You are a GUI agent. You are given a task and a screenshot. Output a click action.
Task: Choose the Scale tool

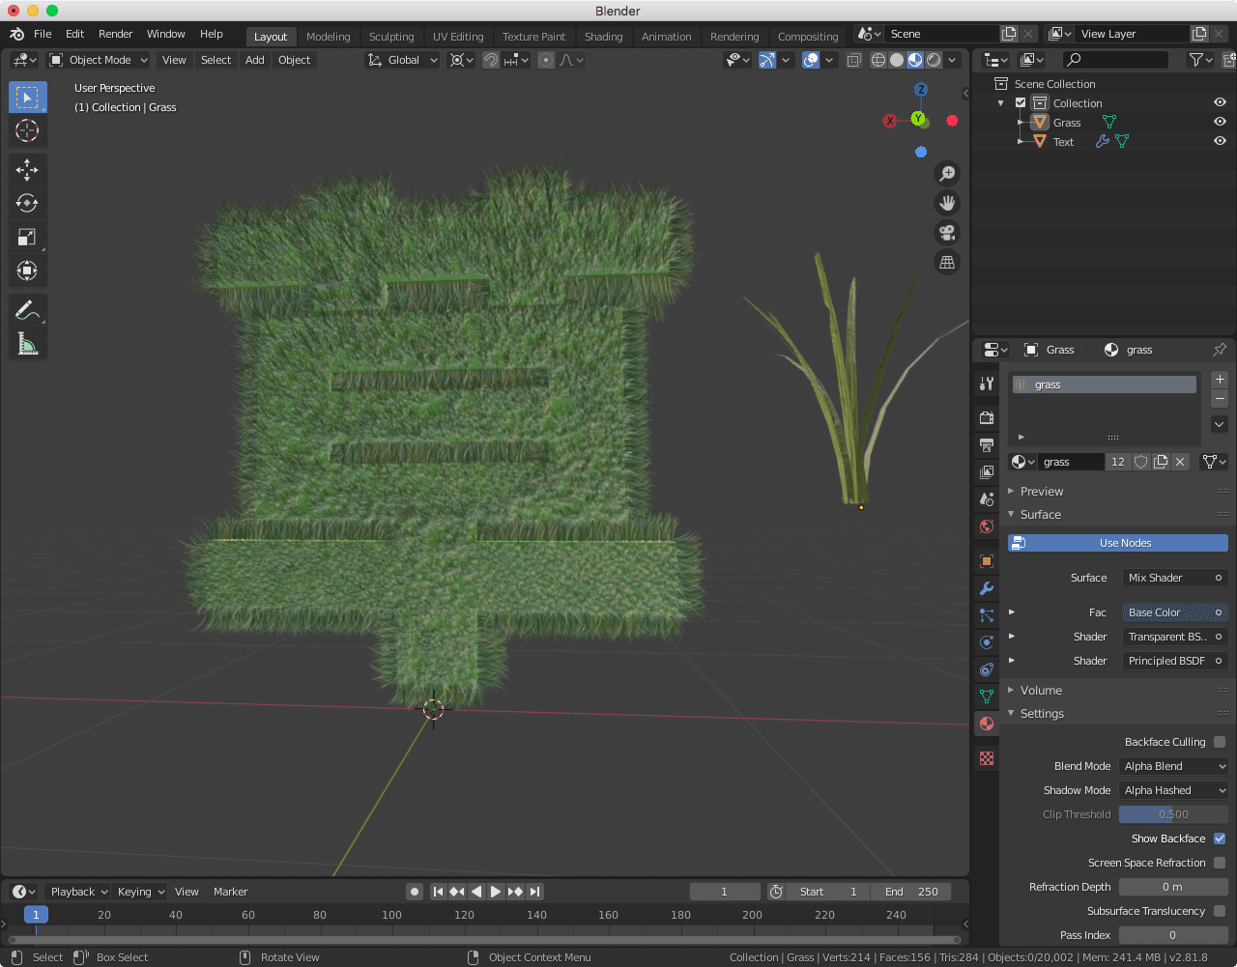pyautogui.click(x=27, y=237)
